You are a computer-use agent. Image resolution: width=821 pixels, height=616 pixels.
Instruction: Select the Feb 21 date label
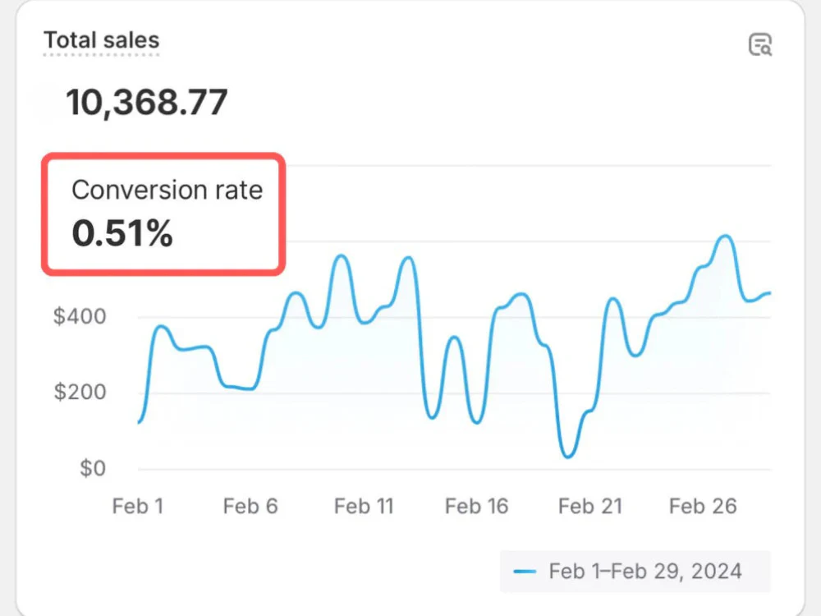(x=589, y=507)
